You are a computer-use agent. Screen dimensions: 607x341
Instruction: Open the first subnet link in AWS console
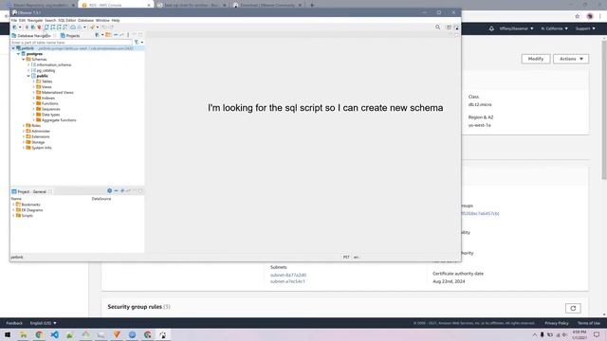coord(288,275)
